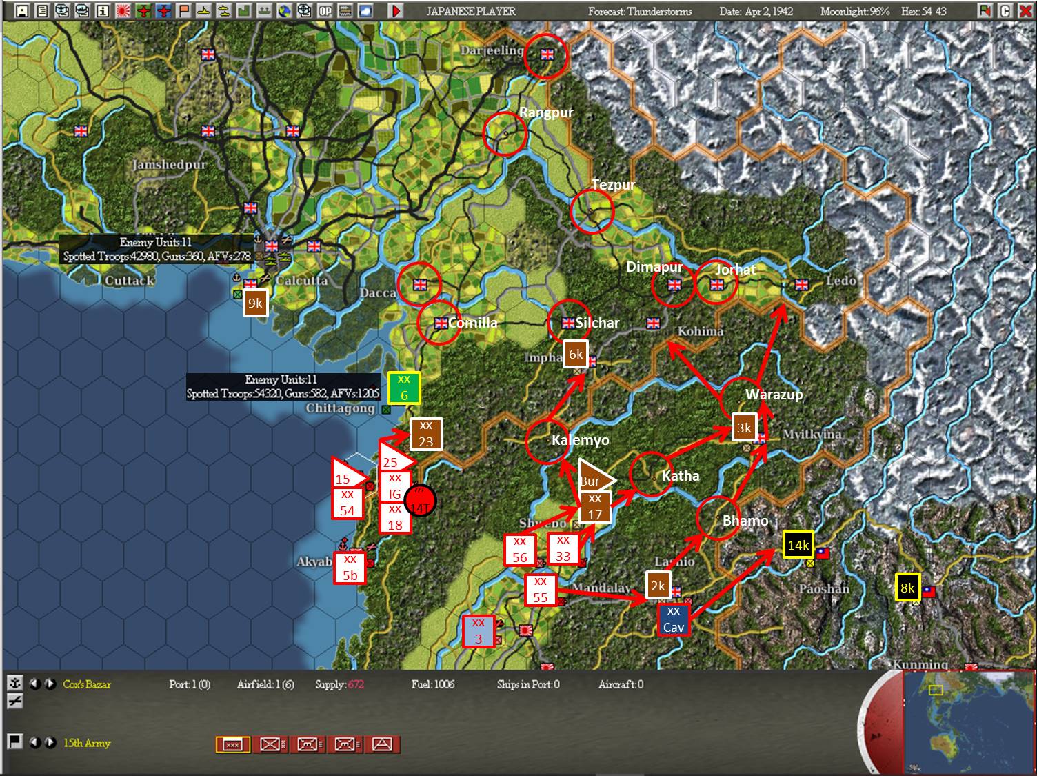Go to previous unit before 15th Army
Screen dimensions: 1037x776
point(35,743)
